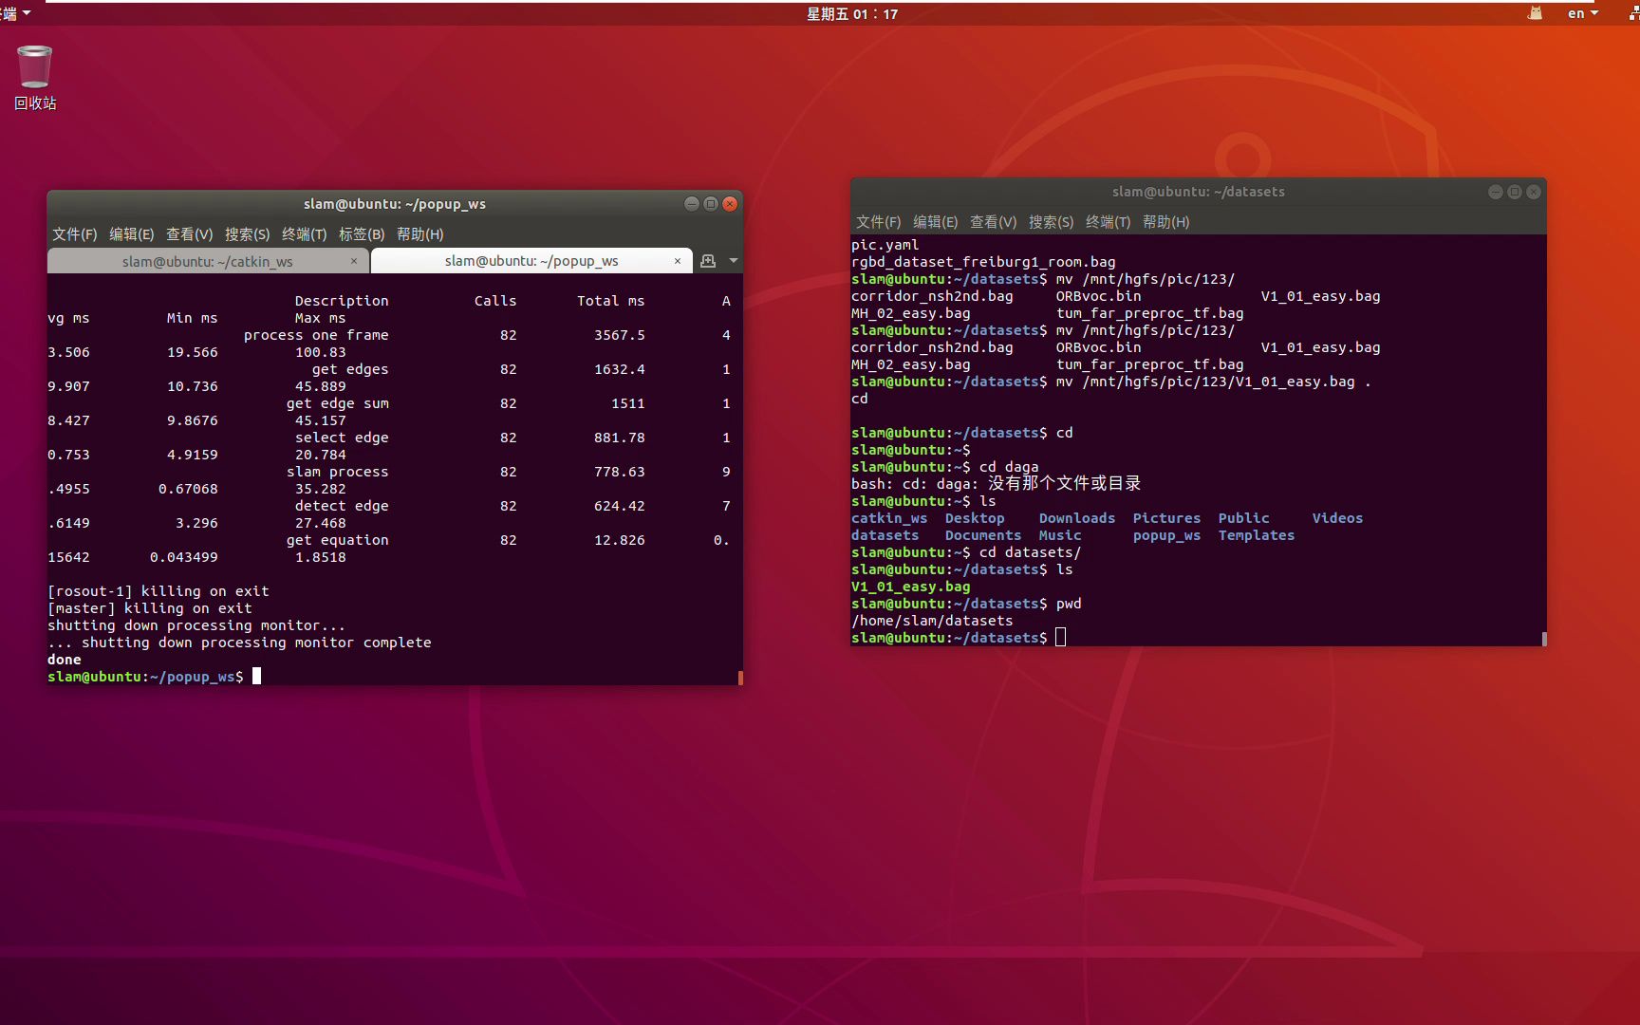Minimize the popup_ws terminal window
Image resolution: width=1640 pixels, height=1025 pixels.
pos(692,204)
